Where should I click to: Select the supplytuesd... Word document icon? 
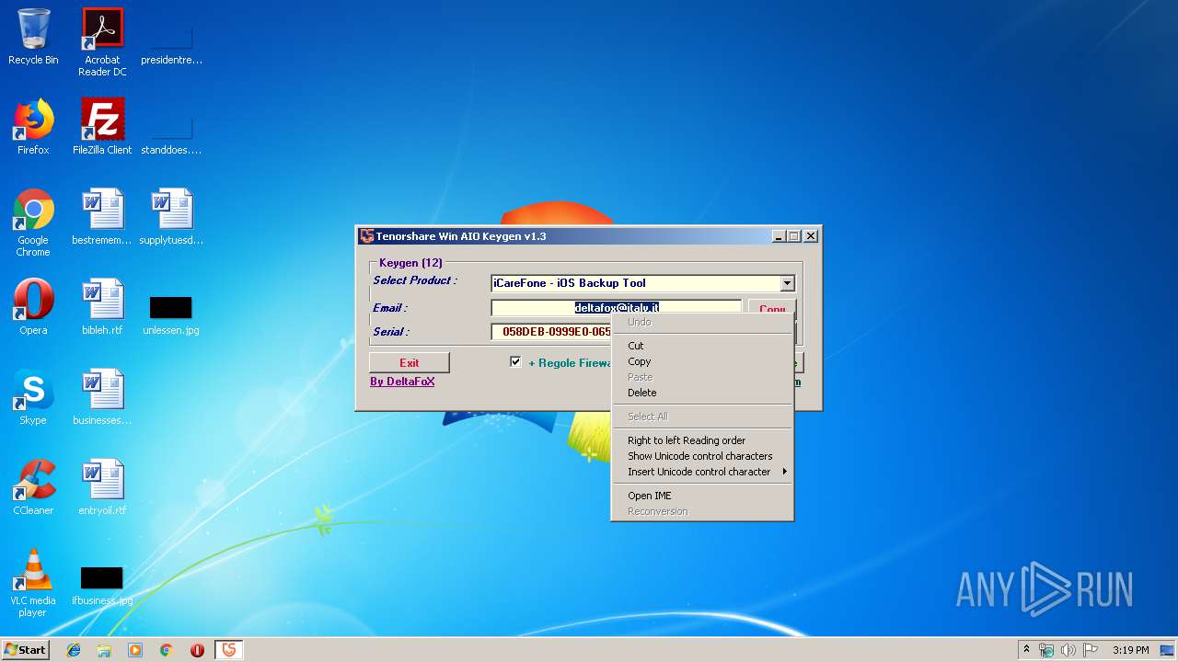point(171,218)
